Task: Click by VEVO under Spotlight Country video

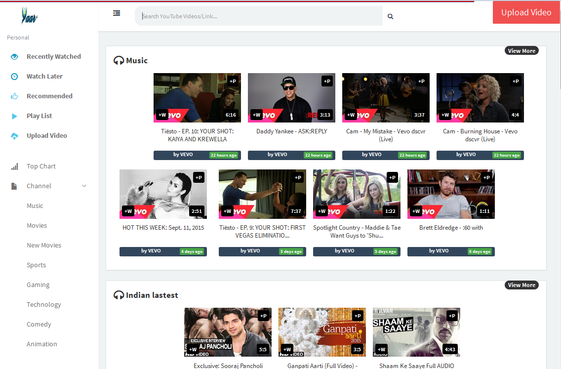Action: (344, 251)
